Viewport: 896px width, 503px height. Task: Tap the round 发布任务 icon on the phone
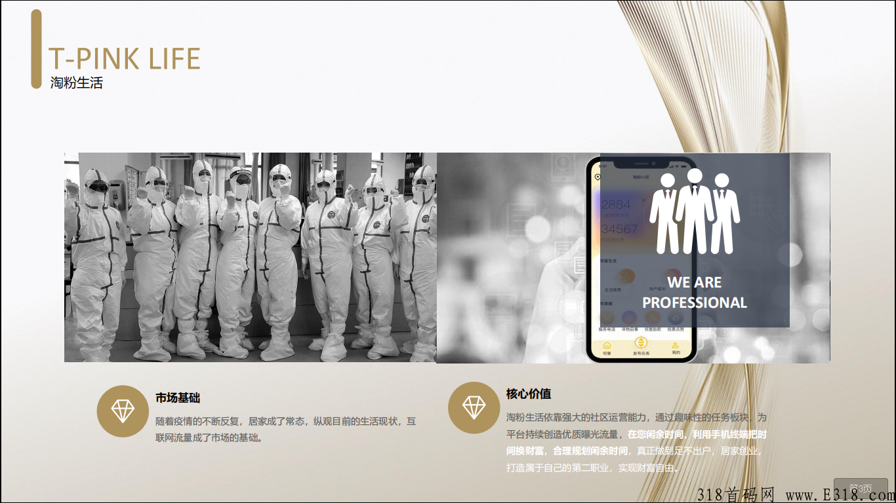click(641, 343)
